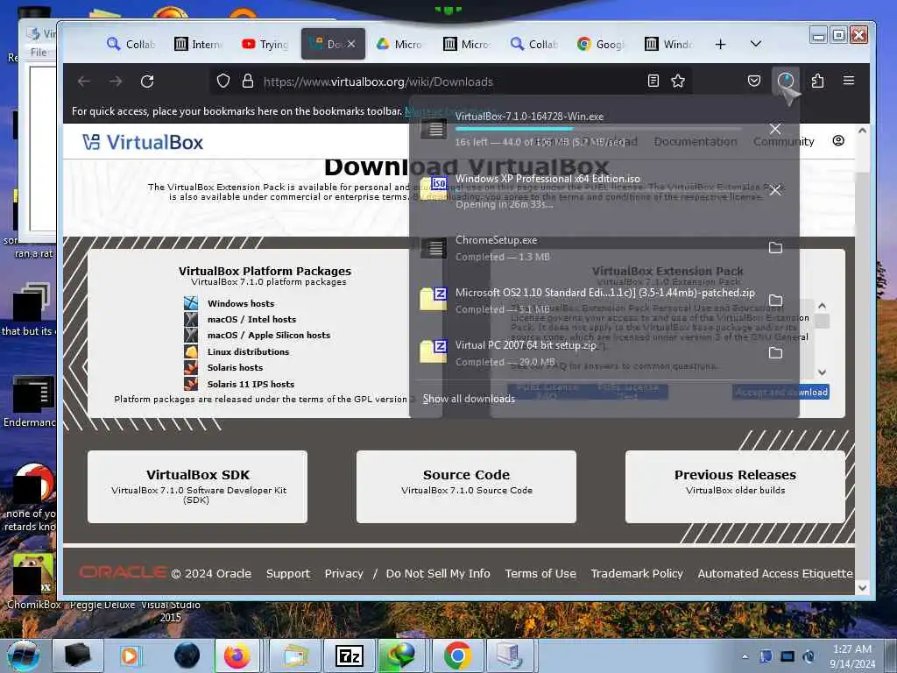Open media player taskbar icon
This screenshot has width=897, height=673.
(130, 655)
